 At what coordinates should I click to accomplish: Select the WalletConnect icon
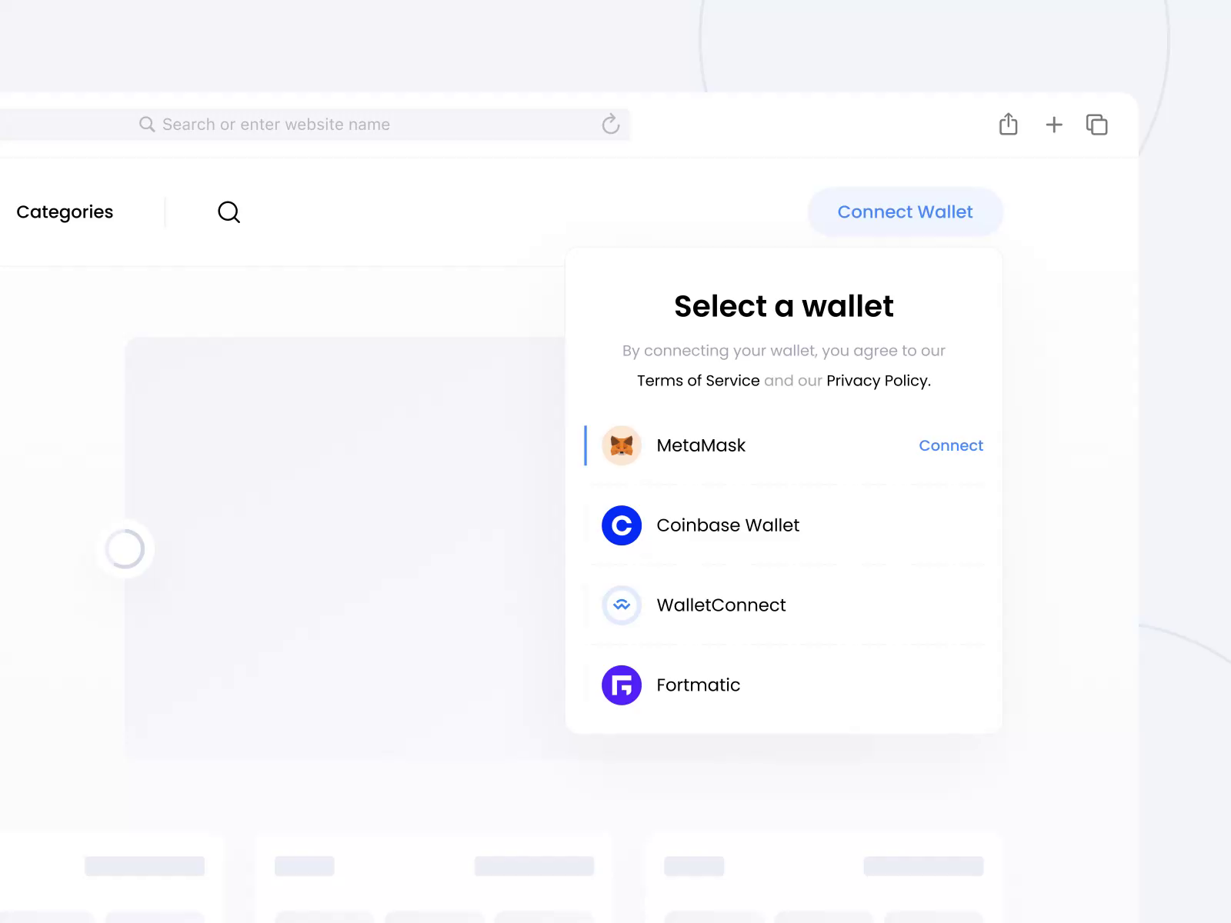click(x=621, y=605)
